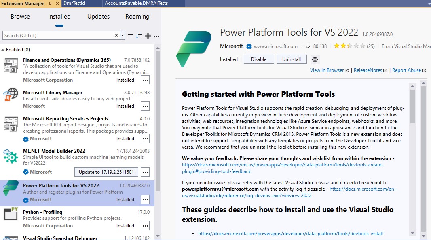
Task: Focus the Search (Ctrl+L) field
Action: [58, 36]
